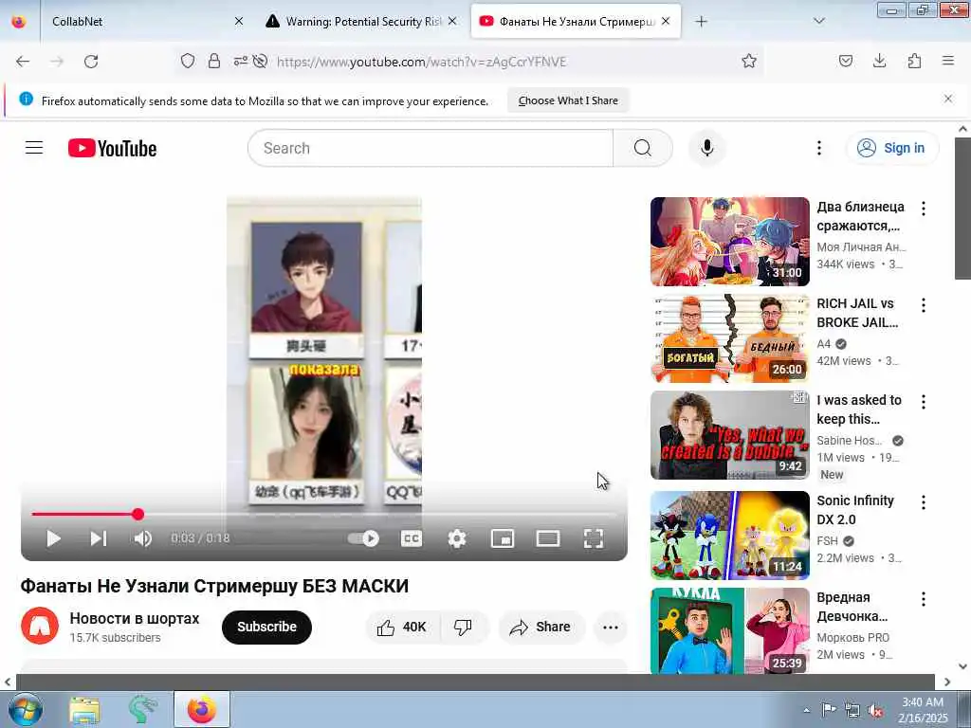Switch to Warning: Potential Security Risk tab
Viewport: 971px width, 728px height.
click(362, 22)
